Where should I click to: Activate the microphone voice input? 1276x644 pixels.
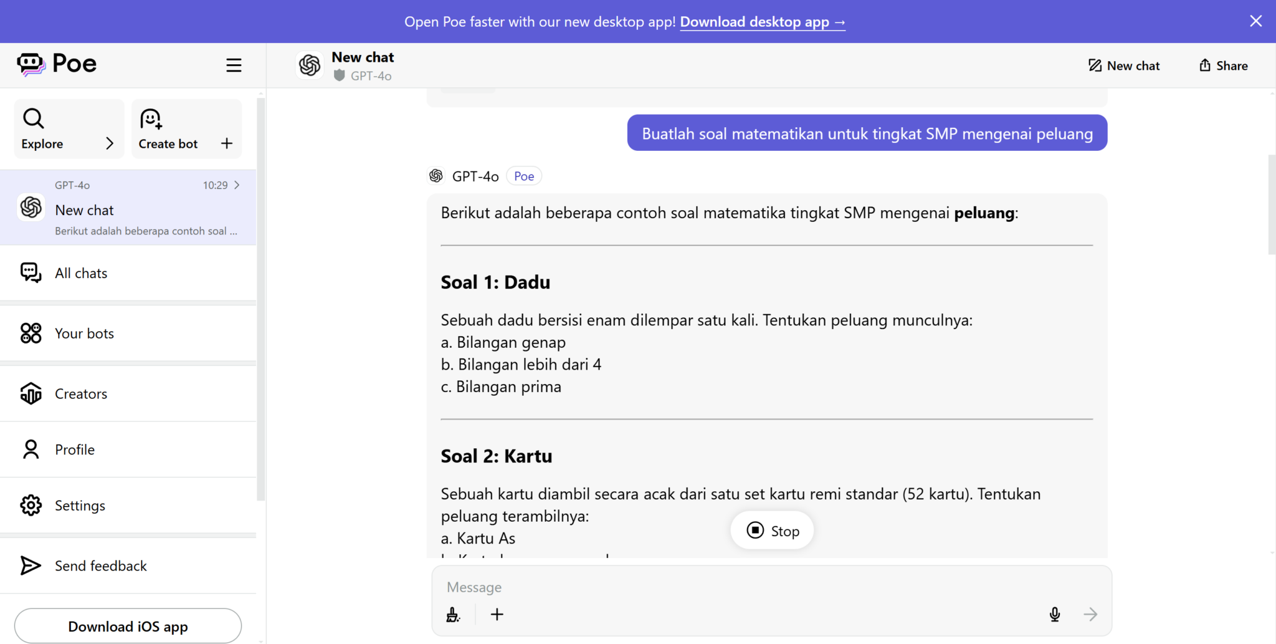pos(1054,615)
